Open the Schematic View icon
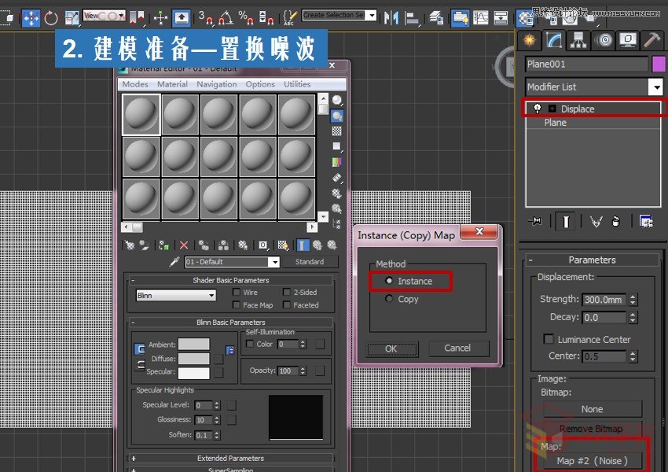Viewport: 668px width, 472px height. (x=501, y=18)
